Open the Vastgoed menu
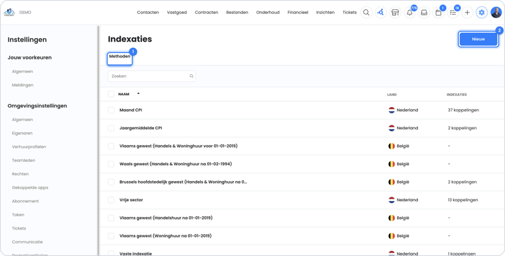The image size is (505, 256). coord(177,13)
